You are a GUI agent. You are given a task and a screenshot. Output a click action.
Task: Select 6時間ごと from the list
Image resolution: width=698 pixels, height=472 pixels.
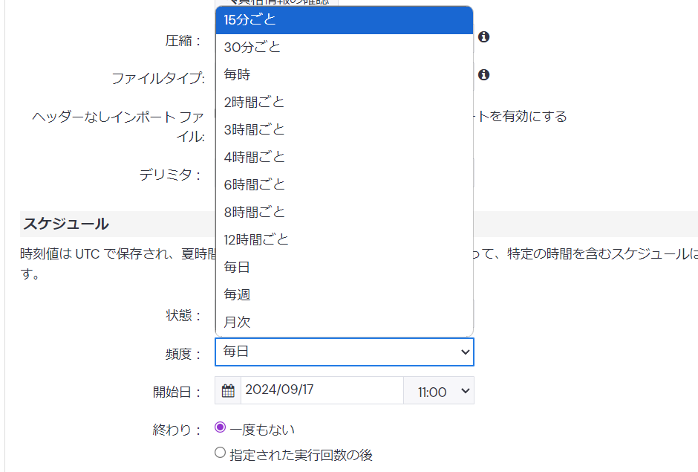tap(344, 185)
